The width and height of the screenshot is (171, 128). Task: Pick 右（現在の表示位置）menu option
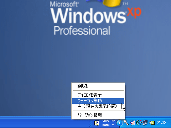tap(98, 106)
